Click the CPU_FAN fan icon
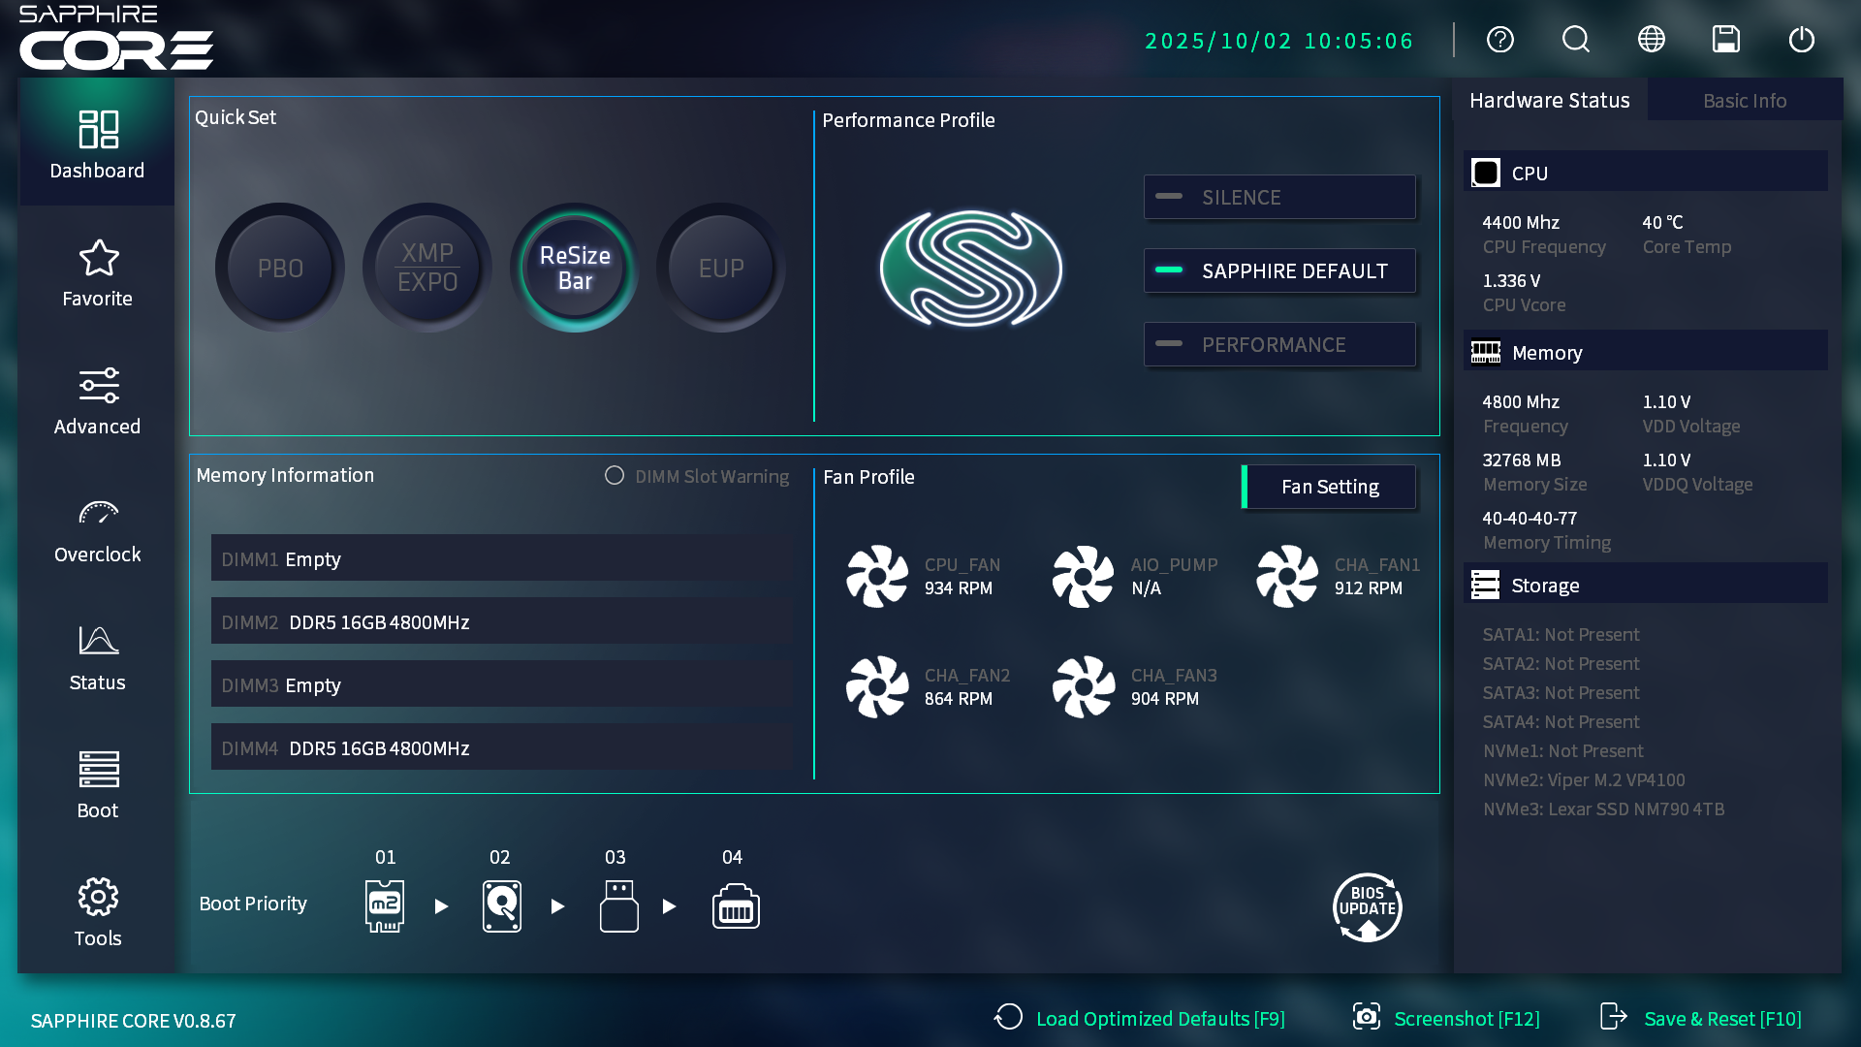Image resolution: width=1861 pixels, height=1047 pixels. coord(877,576)
